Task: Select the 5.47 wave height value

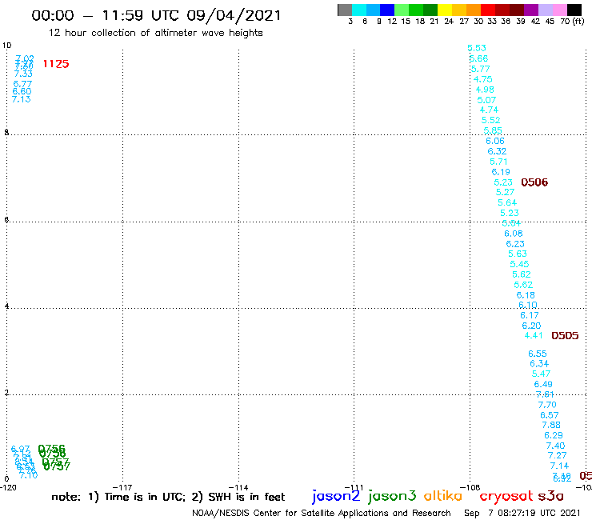Action: click(542, 374)
